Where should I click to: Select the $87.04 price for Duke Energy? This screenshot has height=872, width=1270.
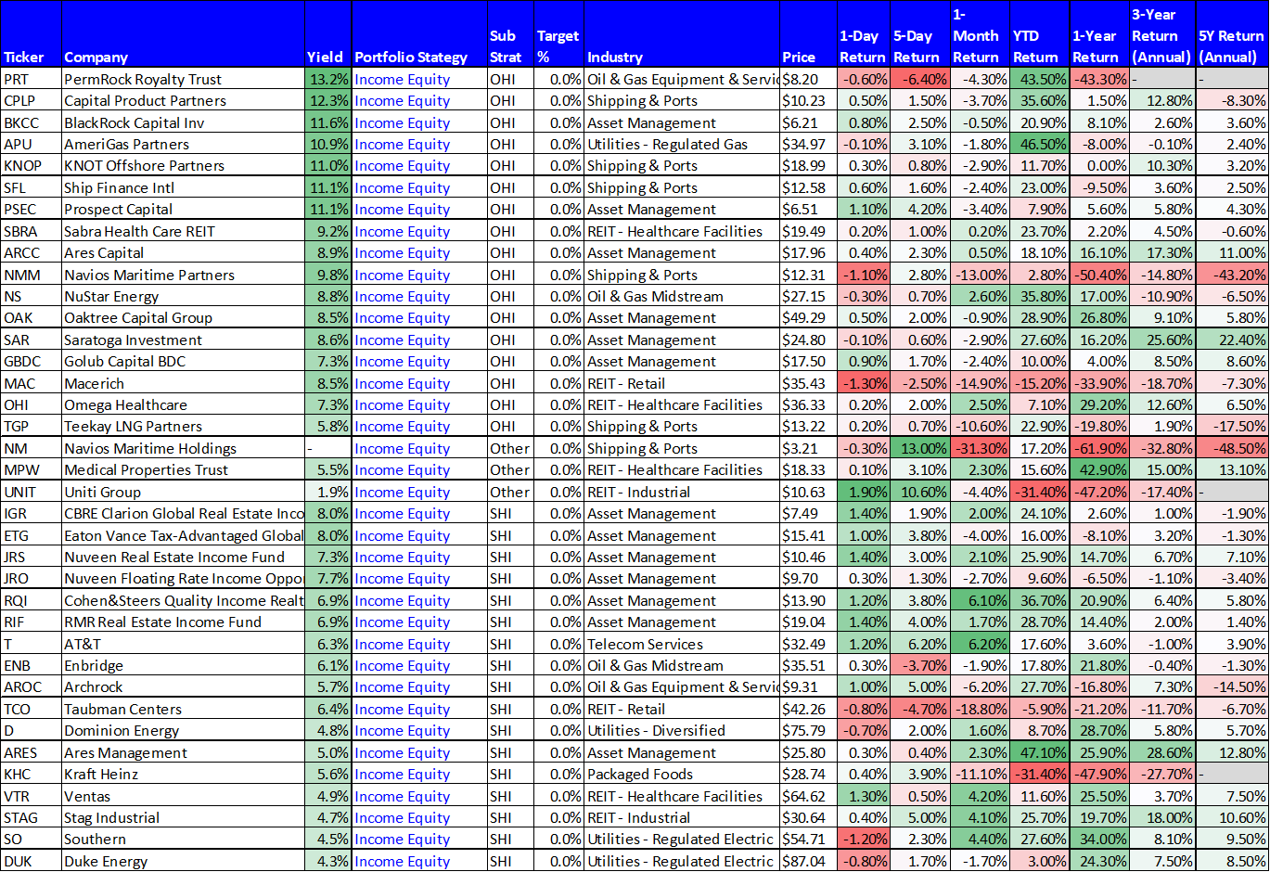tap(808, 861)
